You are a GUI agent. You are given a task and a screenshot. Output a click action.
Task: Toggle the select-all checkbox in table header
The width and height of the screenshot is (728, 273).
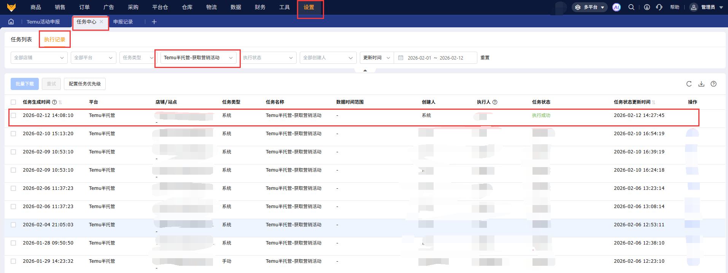[13, 102]
